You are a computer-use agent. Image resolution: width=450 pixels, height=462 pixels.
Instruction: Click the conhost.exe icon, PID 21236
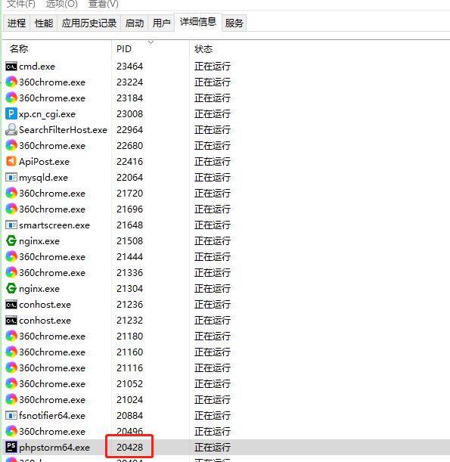(11, 305)
